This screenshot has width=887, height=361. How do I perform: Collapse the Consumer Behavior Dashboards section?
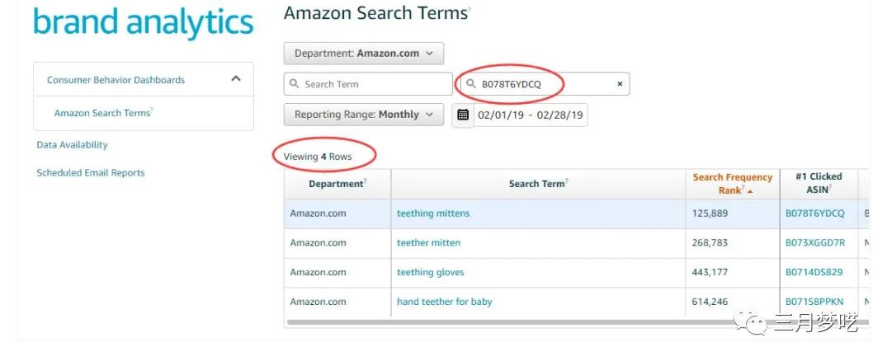pyautogui.click(x=236, y=79)
